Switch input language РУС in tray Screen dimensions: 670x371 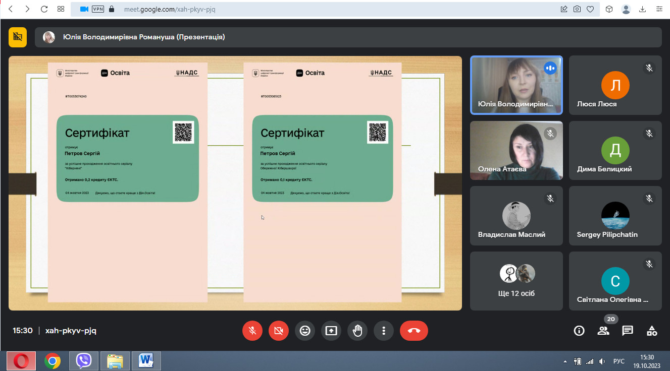pos(619,361)
